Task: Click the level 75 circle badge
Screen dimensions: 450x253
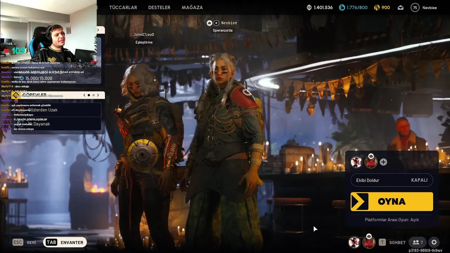Action: (x=415, y=7)
